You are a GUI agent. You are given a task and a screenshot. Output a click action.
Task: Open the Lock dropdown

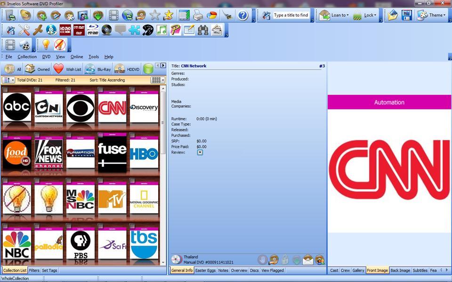point(365,15)
